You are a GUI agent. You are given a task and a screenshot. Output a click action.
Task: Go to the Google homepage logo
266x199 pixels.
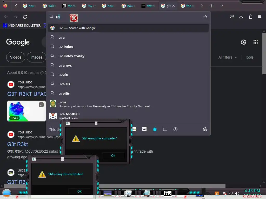18,42
